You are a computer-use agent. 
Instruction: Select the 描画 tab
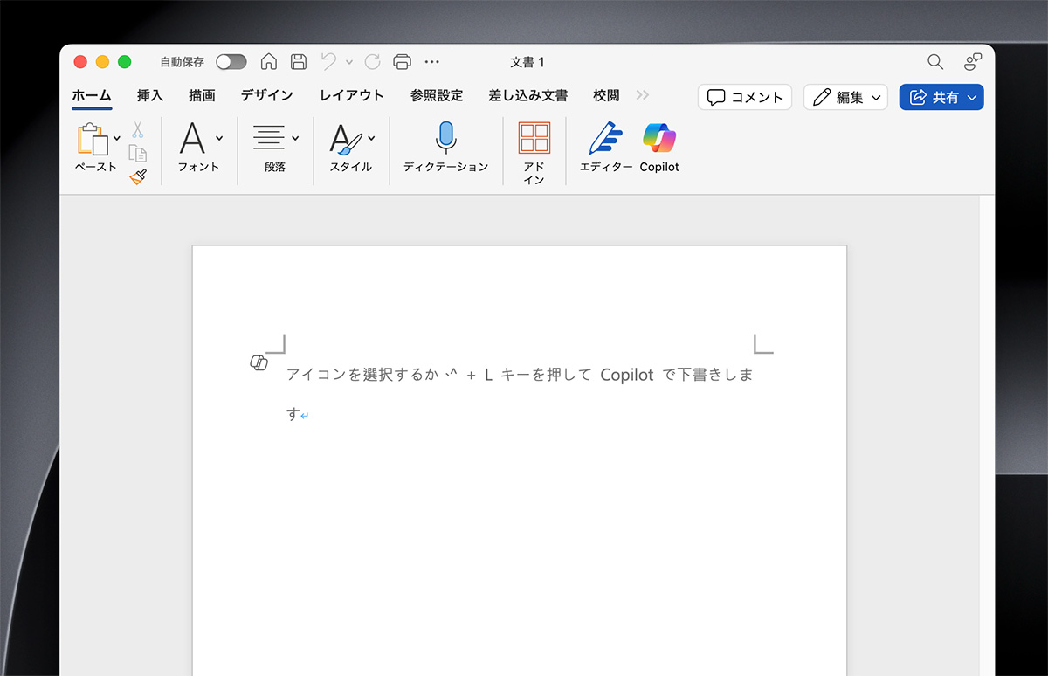[202, 96]
